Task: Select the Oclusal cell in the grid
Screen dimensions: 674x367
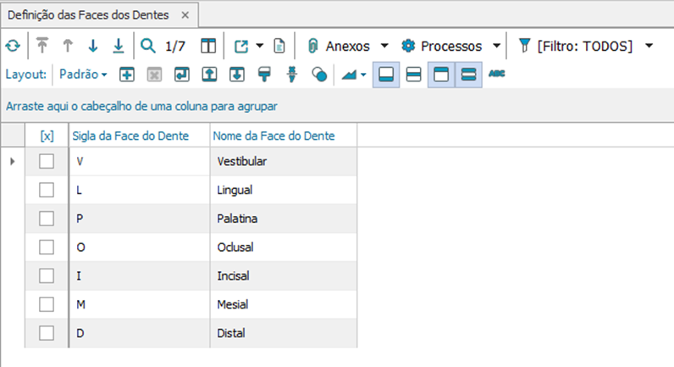Action: point(235,247)
